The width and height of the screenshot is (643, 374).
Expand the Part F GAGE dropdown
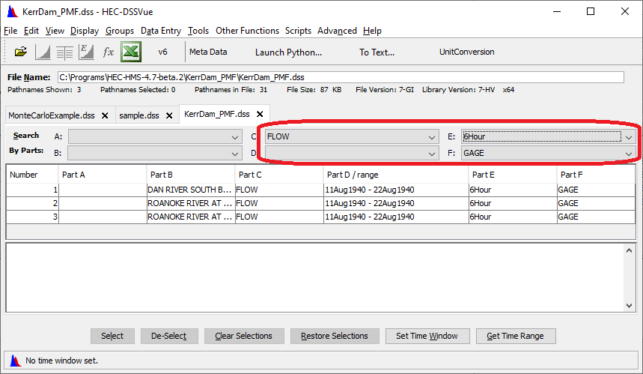pyautogui.click(x=629, y=153)
